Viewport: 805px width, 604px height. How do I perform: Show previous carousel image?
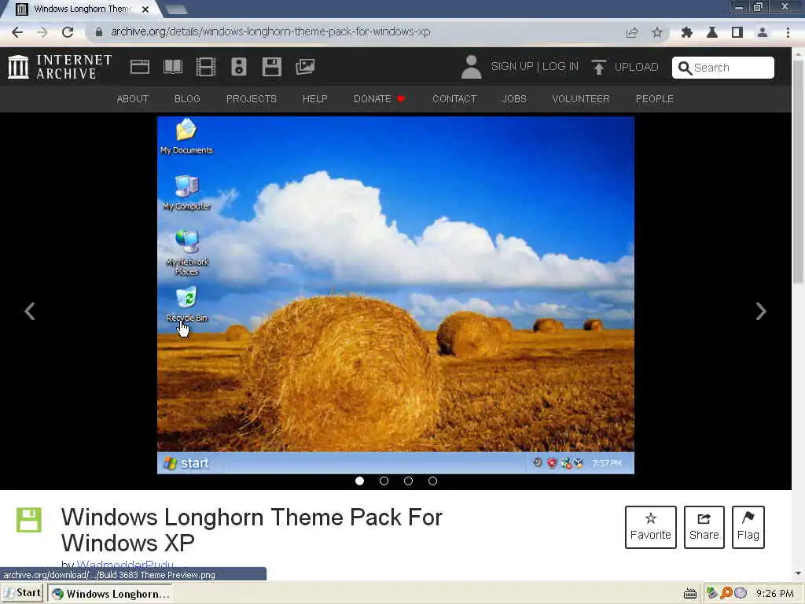[x=30, y=311]
